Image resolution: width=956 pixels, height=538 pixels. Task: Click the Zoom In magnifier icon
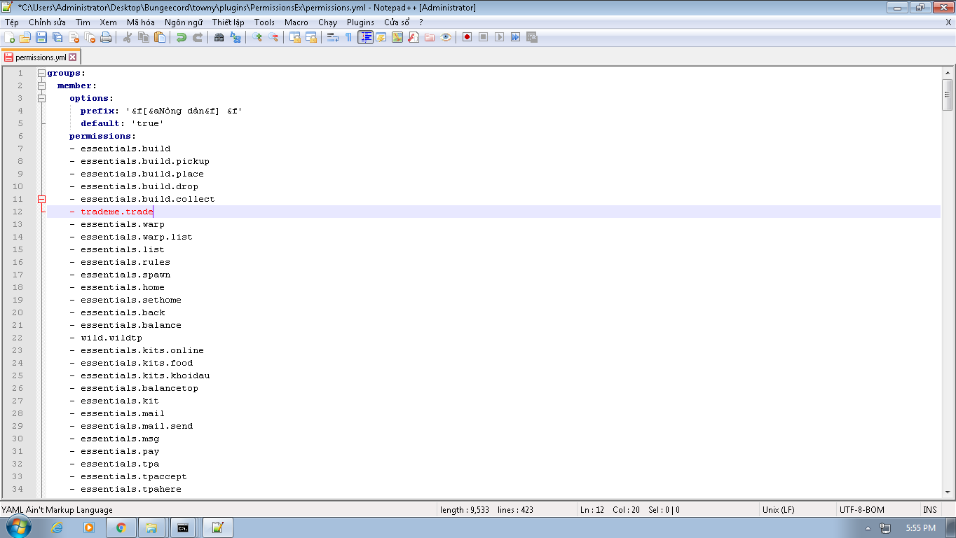click(x=257, y=37)
